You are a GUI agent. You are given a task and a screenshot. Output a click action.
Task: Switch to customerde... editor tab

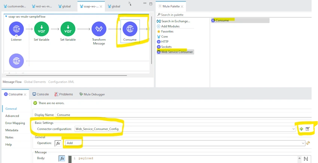(x=15, y=6)
